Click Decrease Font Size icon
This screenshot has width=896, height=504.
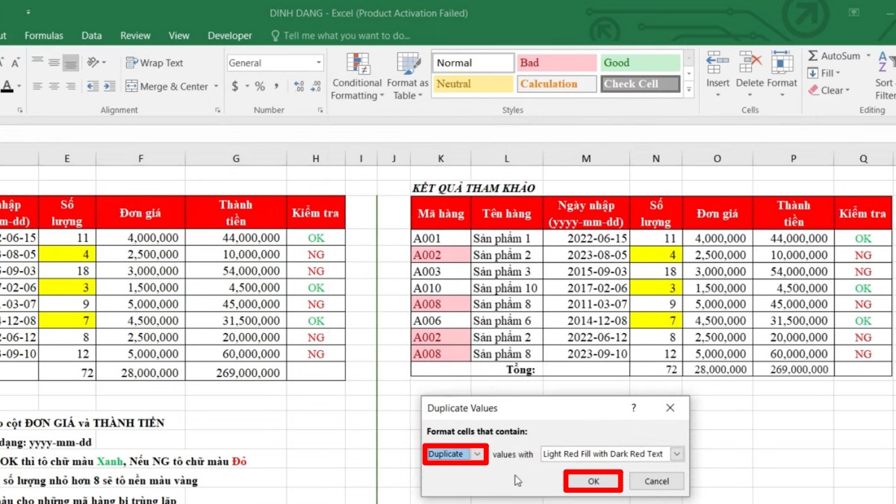(x=15, y=63)
